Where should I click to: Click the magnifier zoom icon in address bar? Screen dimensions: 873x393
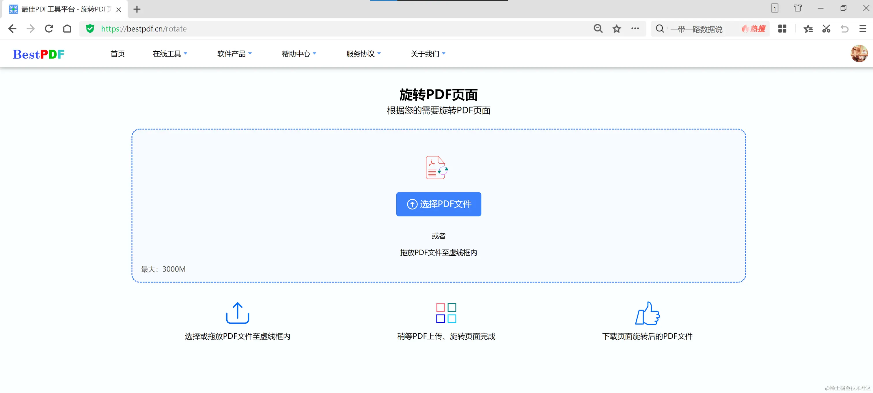pyautogui.click(x=598, y=29)
